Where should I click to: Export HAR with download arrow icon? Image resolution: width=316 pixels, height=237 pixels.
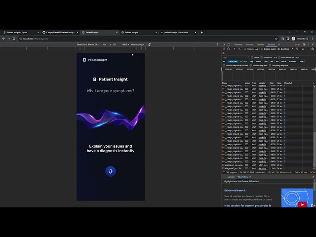pyautogui.click(x=223, y=53)
